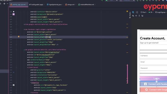
Task: Click the Email field in preview
Action: click(153, 62)
